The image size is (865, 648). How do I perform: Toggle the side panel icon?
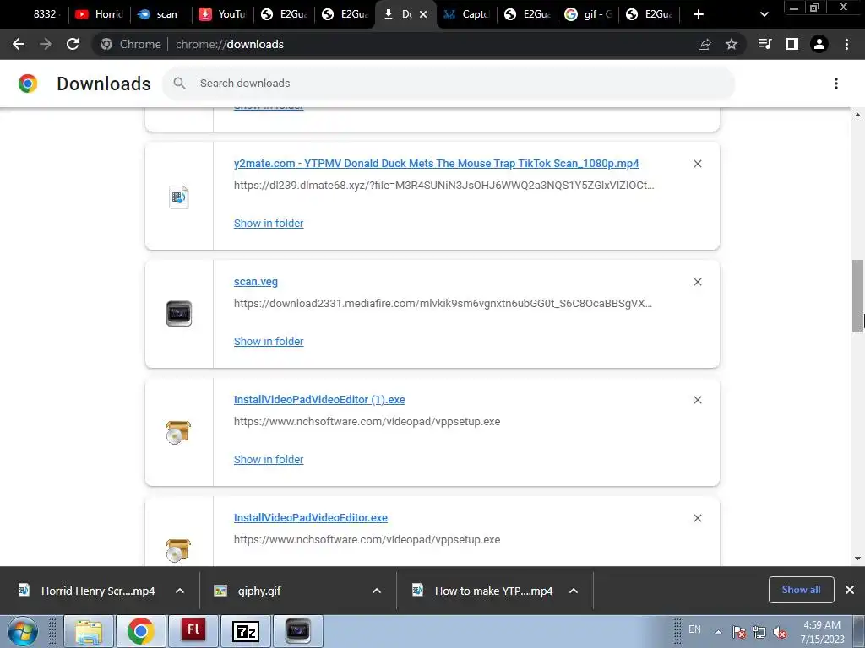792,44
